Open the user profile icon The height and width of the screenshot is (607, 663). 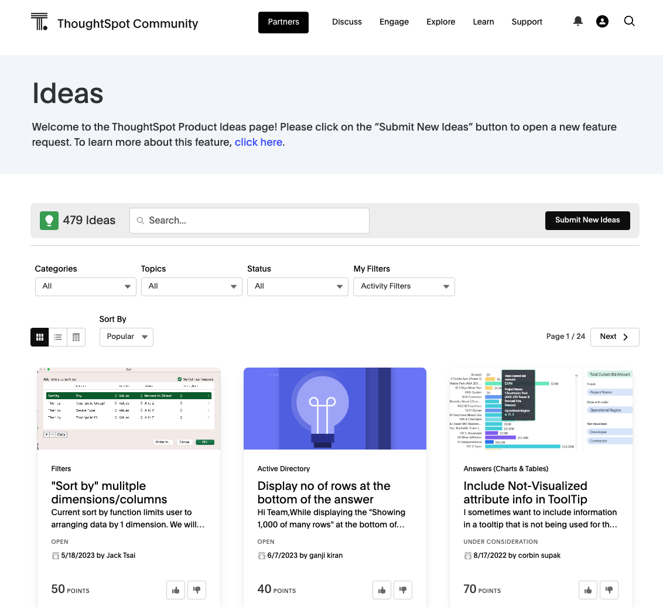tap(602, 21)
